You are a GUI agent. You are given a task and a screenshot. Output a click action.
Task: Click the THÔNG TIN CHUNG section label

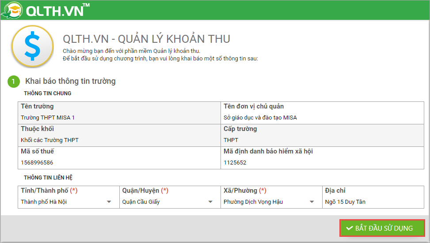pos(47,93)
